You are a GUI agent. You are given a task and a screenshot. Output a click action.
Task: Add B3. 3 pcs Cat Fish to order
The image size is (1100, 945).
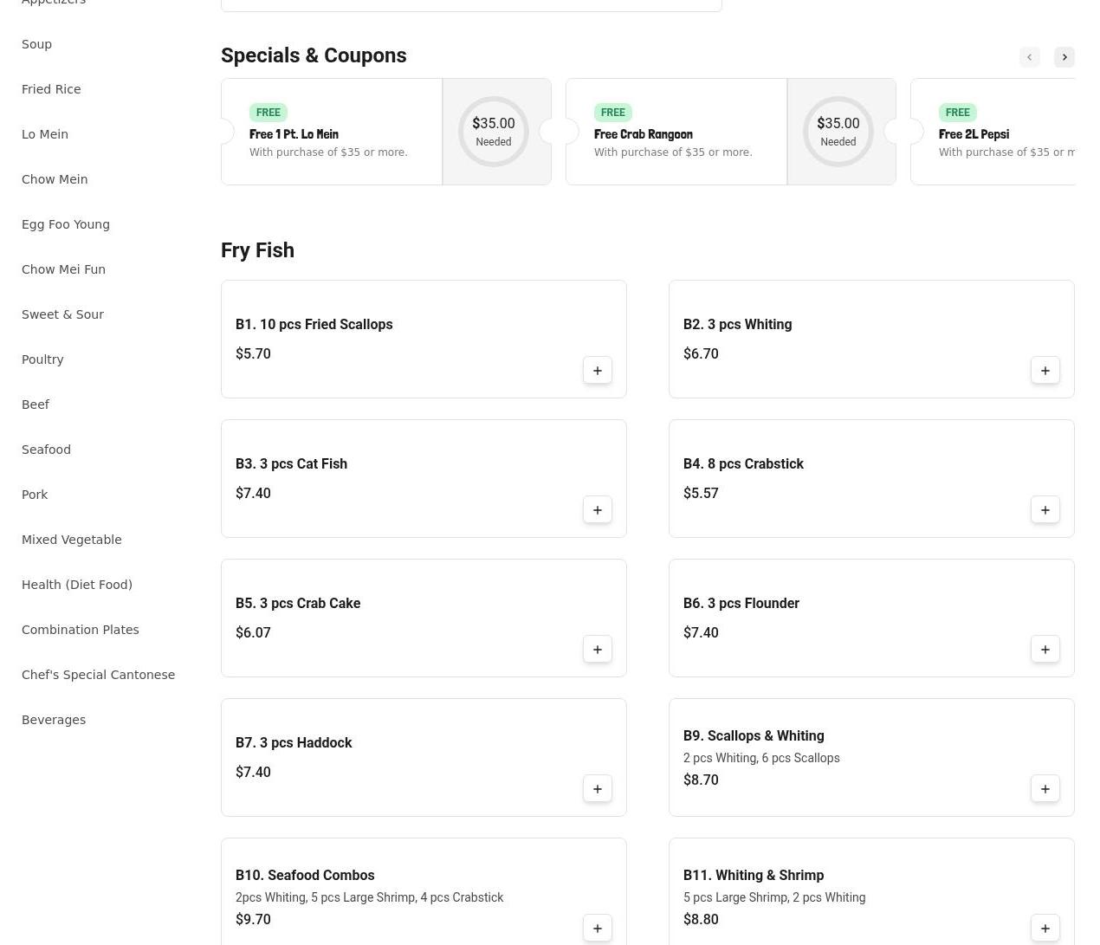coord(597,510)
